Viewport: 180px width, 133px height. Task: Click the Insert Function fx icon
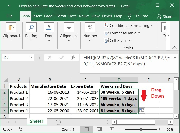pos(73,58)
